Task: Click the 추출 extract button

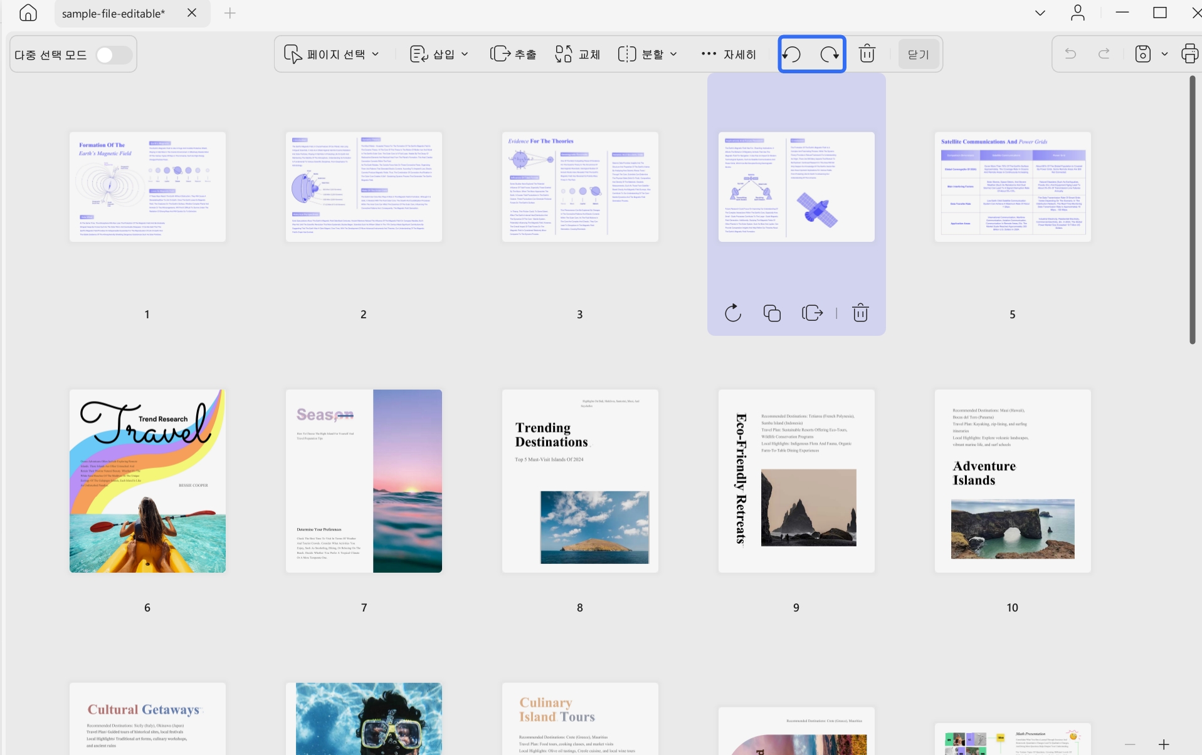Action: pos(513,55)
